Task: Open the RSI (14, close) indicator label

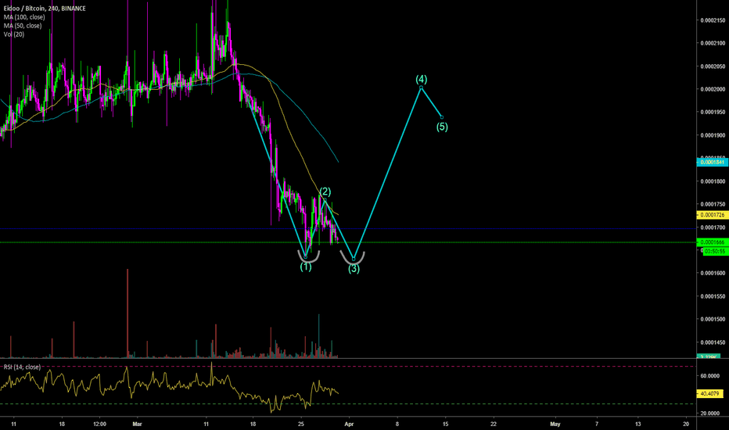Action: coord(23,367)
